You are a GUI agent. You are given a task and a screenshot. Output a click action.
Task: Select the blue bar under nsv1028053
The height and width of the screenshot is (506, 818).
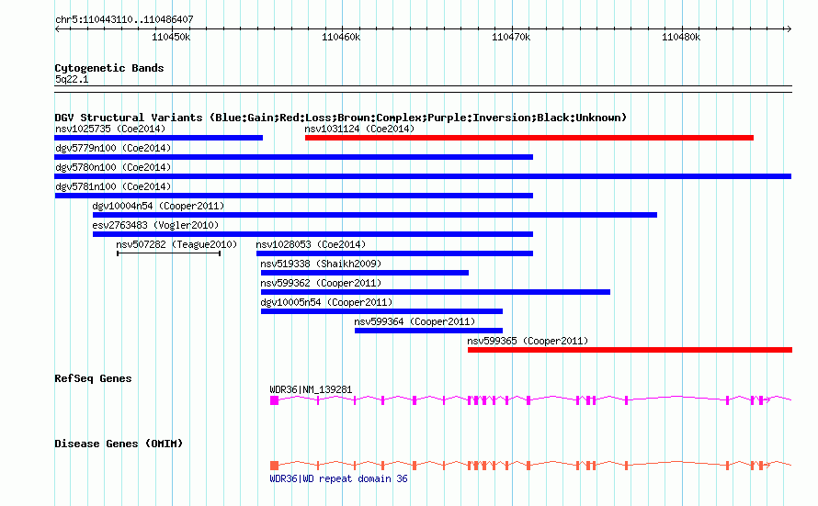click(394, 253)
